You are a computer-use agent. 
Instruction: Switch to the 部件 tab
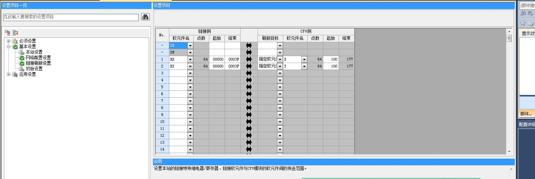526,114
